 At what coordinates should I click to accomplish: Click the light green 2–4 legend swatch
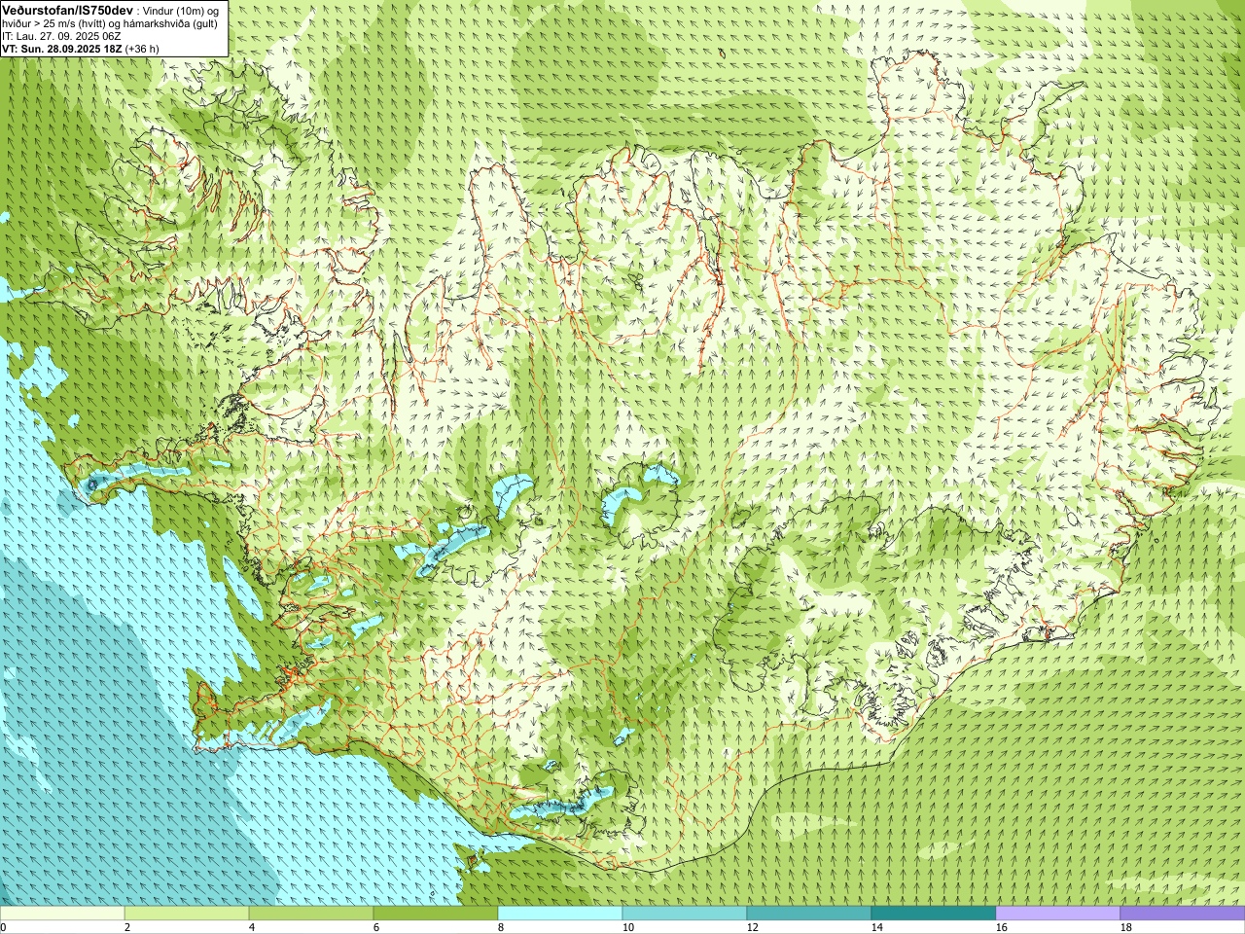[187, 914]
